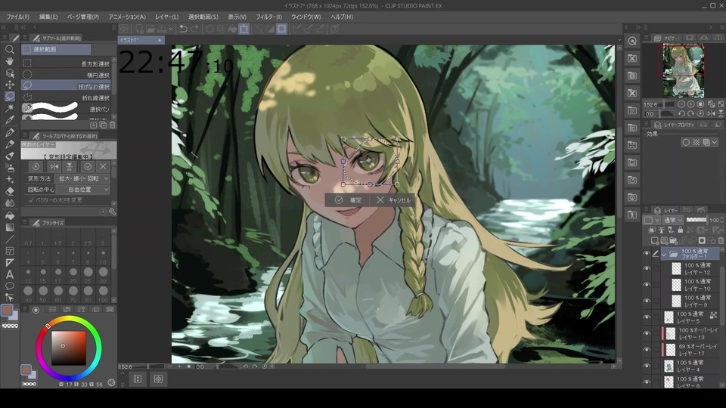726x408 pixels.
Task: Open the フィルター(I) menu
Action: (269, 17)
